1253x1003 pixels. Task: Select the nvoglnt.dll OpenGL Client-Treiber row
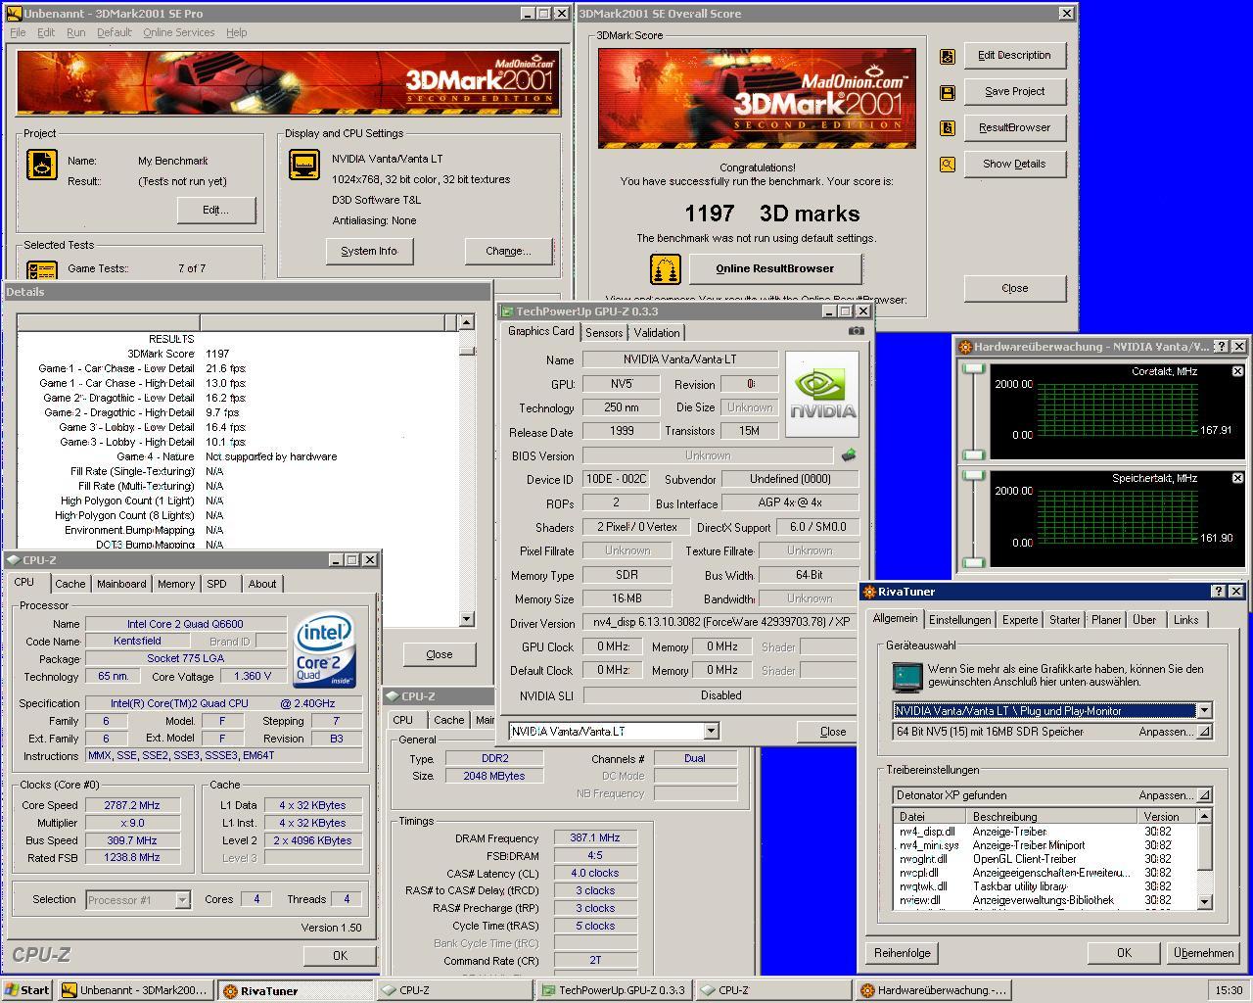pyautogui.click(x=1044, y=859)
